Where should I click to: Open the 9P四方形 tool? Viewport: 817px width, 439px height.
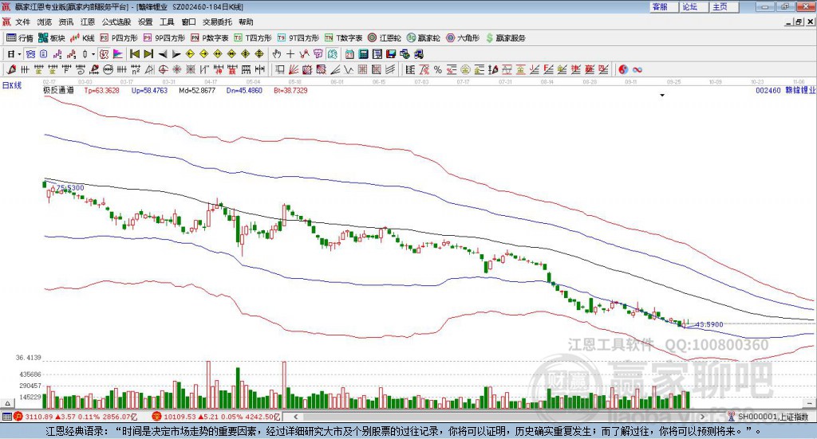164,38
